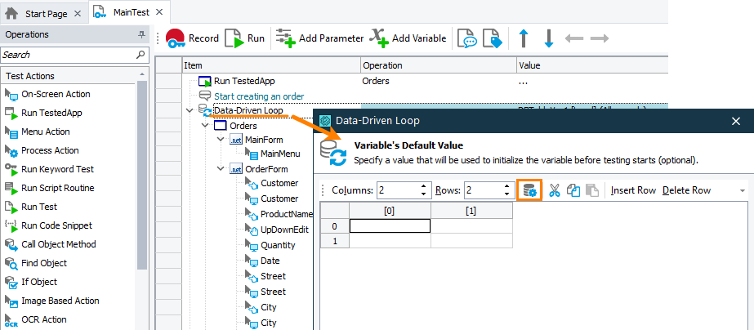The width and height of the screenshot is (754, 330).
Task: Click the highlighted database settings icon
Action: pyautogui.click(x=530, y=190)
